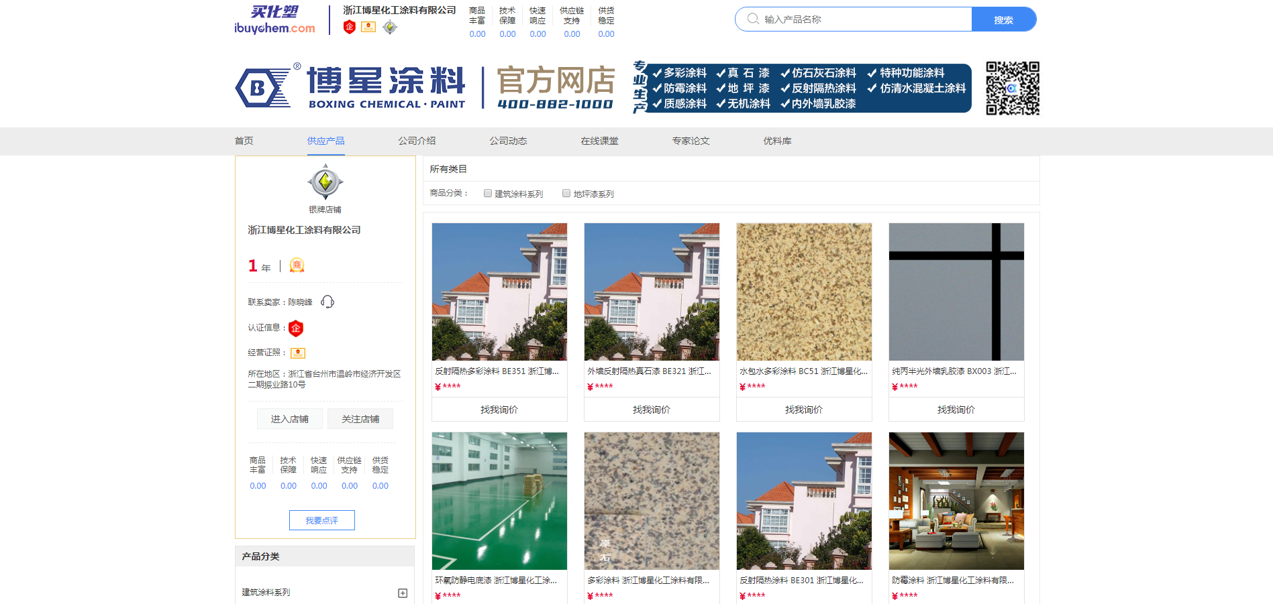1273x604 pixels.
Task: Click the QR code in banner
Action: pos(1013,88)
